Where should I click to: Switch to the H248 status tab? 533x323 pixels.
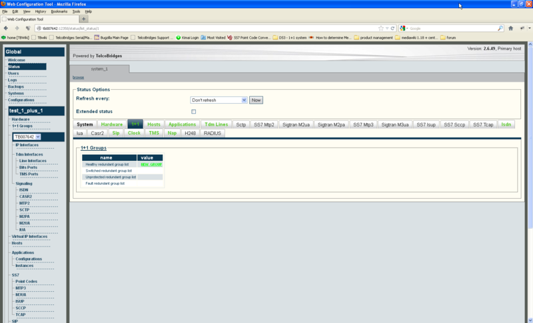pos(190,133)
